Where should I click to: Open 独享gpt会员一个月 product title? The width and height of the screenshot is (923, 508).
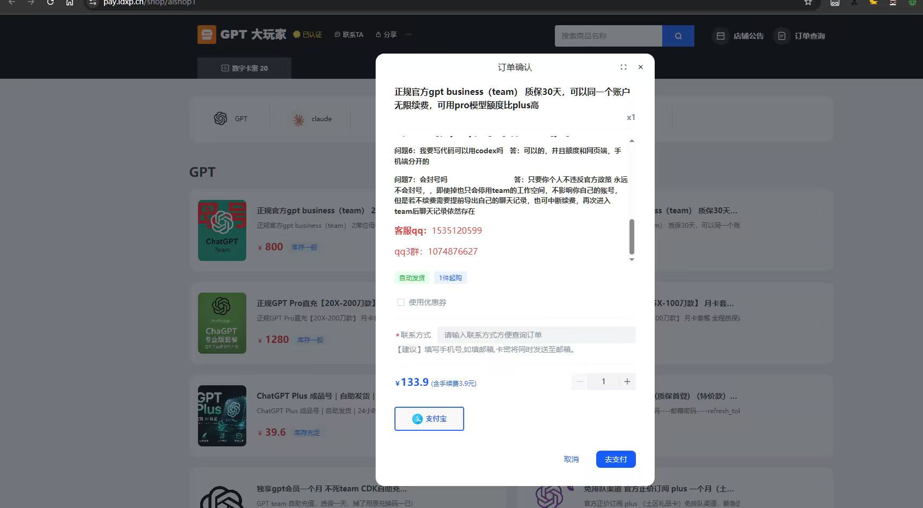[x=332, y=489]
